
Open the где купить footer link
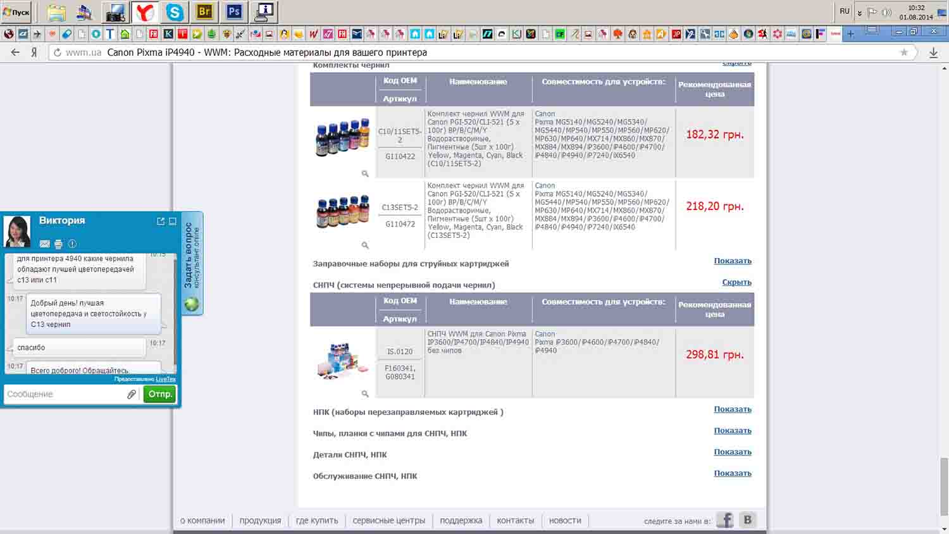(317, 521)
